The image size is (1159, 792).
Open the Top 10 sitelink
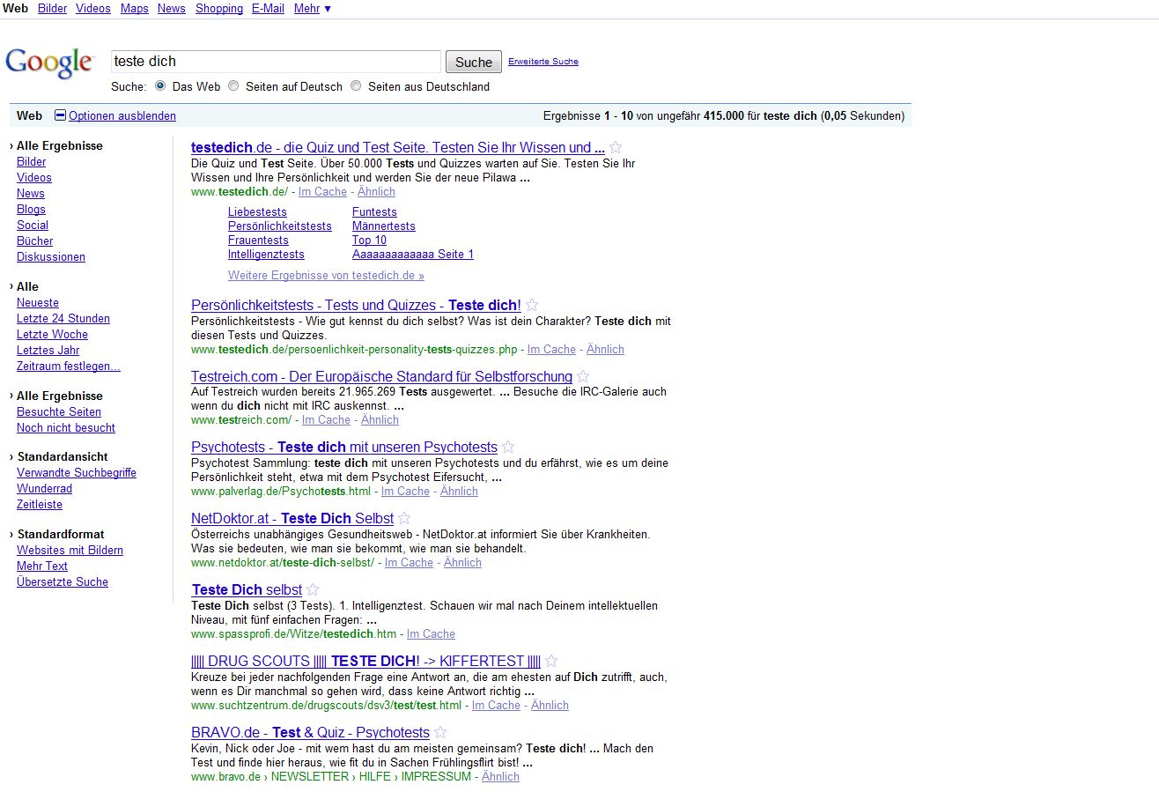[369, 240]
